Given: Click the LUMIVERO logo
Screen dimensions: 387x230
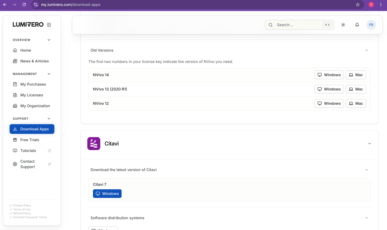Looking at the screenshot, I should (x=28, y=25).
